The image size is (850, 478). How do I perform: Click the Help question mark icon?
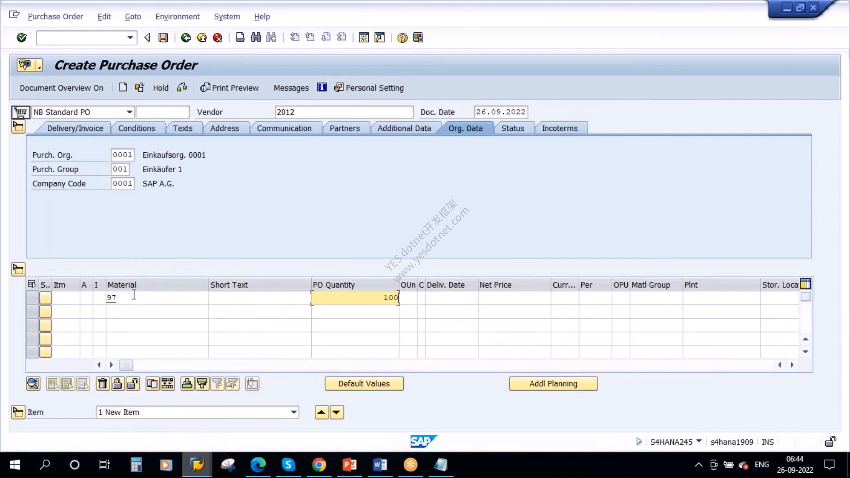(x=402, y=38)
